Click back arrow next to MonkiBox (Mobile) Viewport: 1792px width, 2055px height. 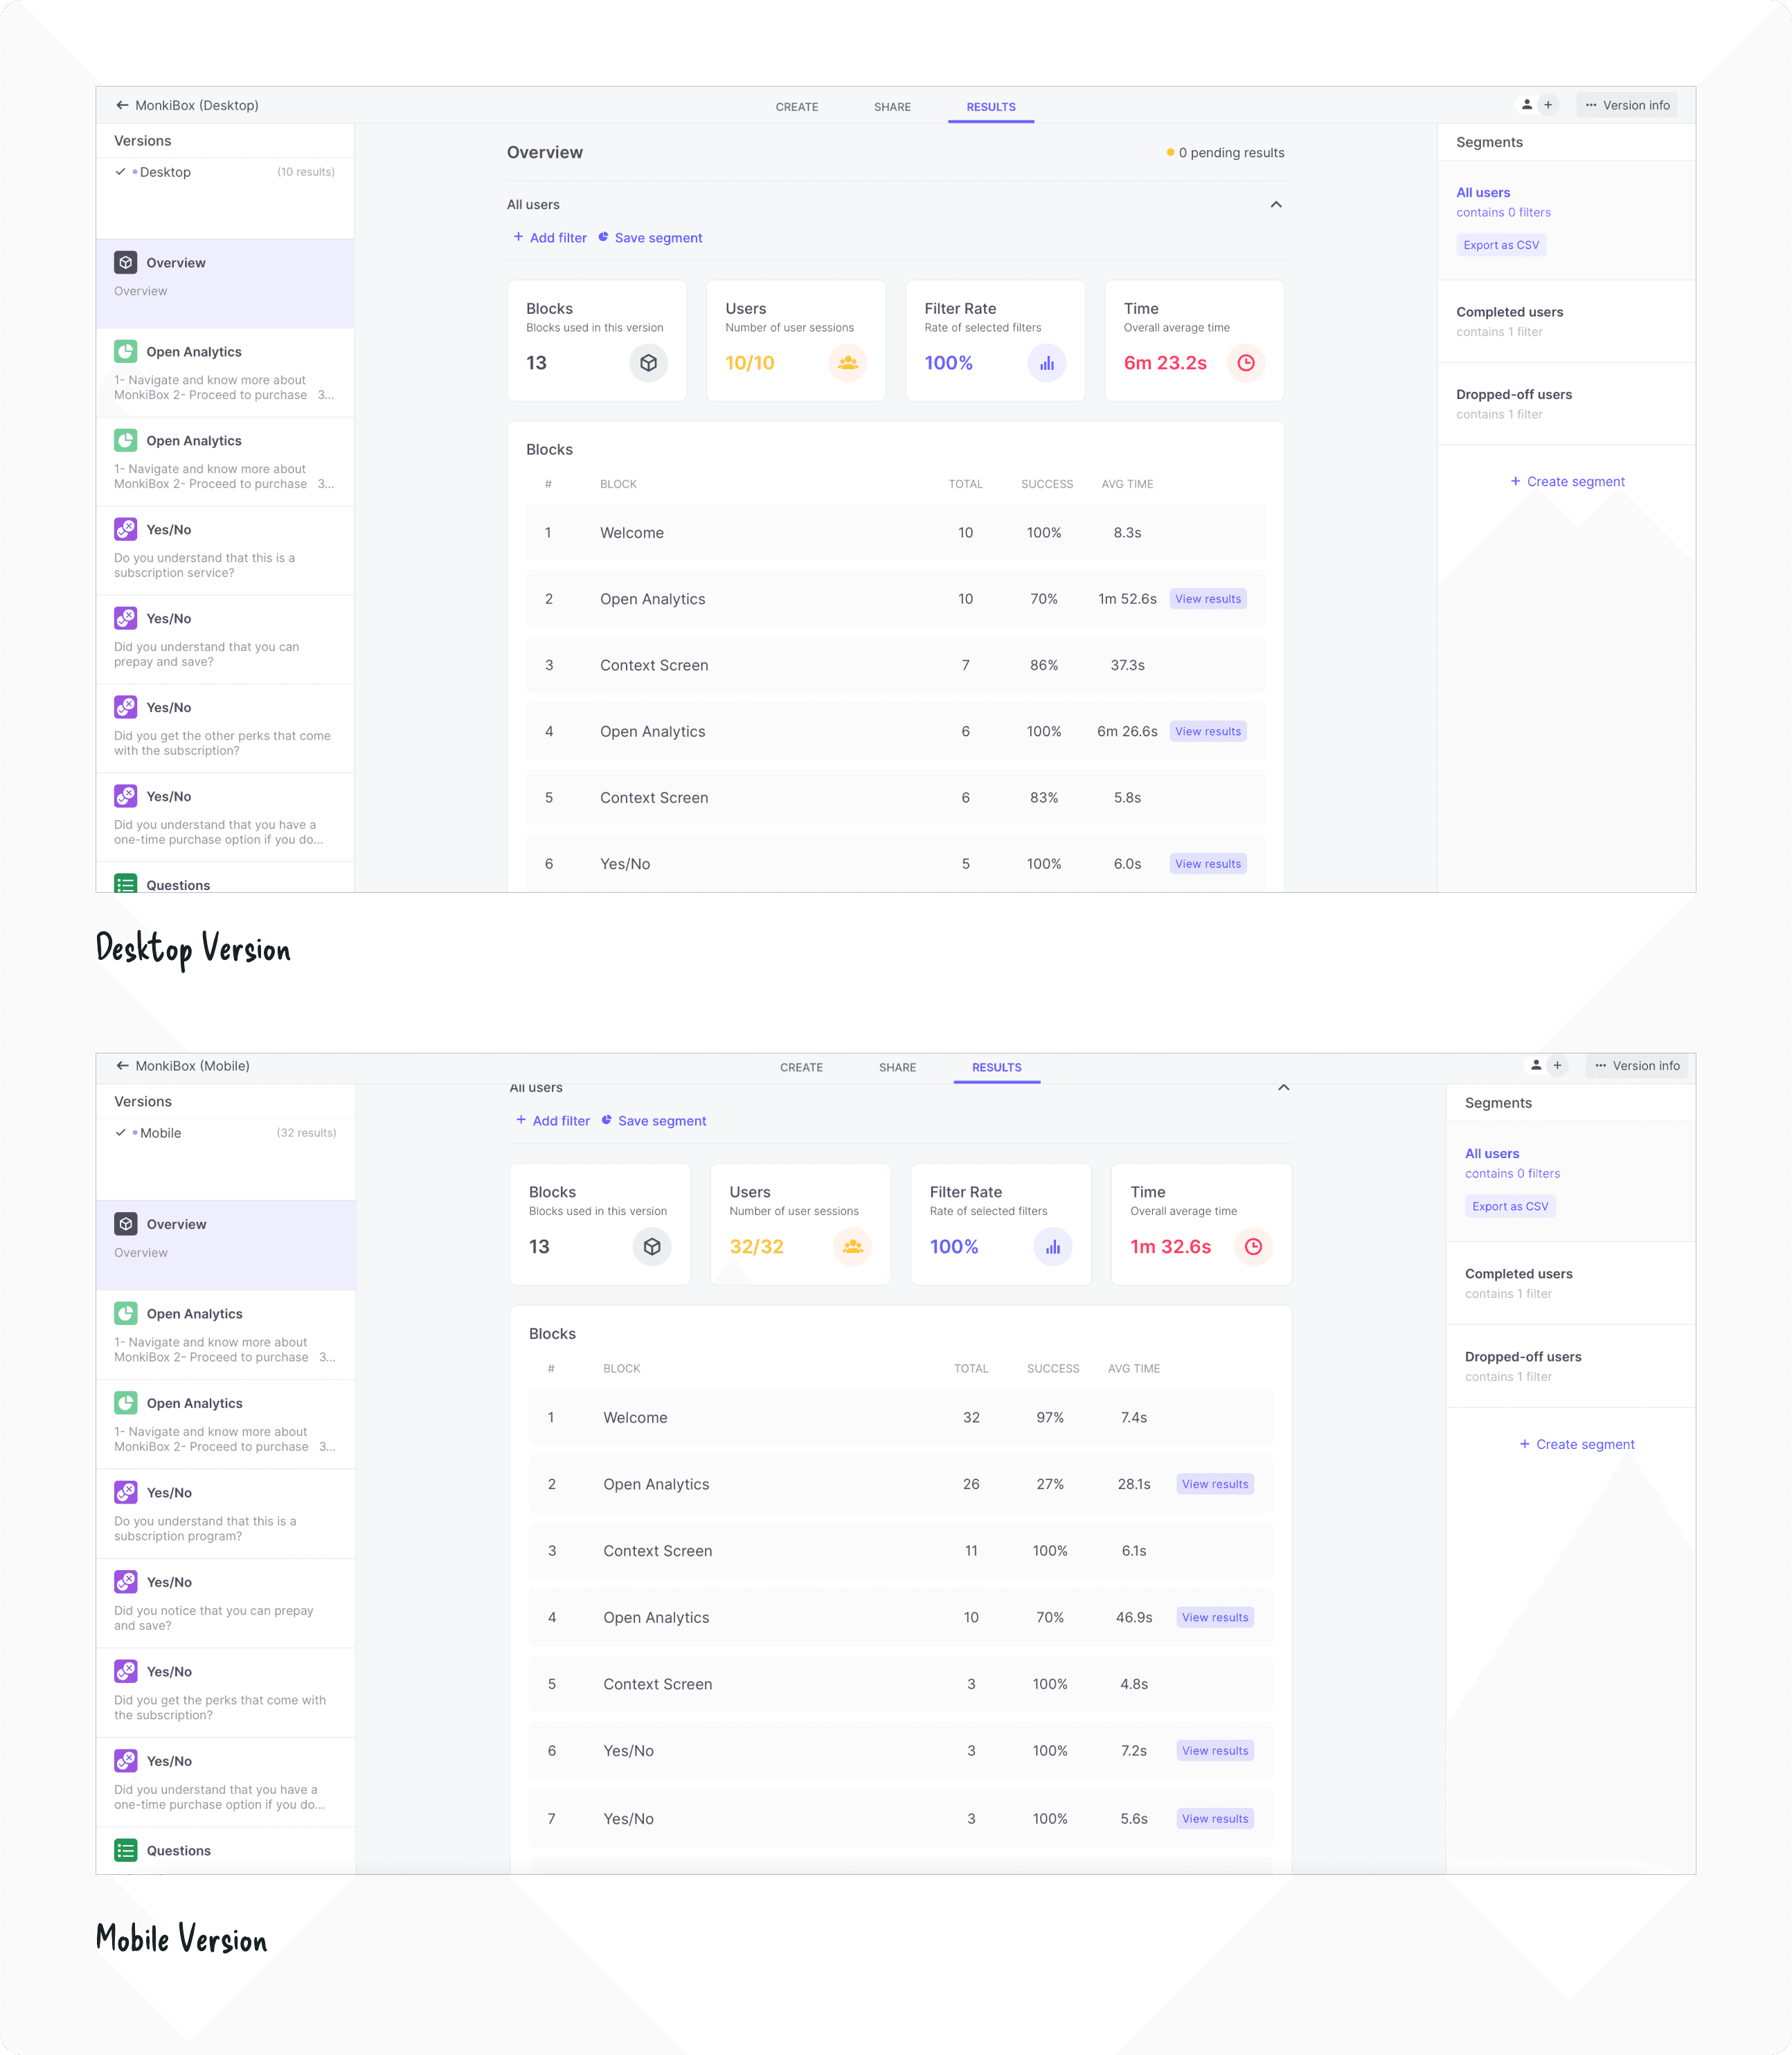coord(121,1066)
